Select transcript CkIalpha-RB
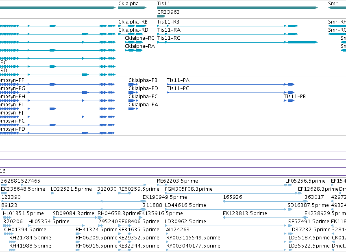The image size is (346, 252). point(132,26)
